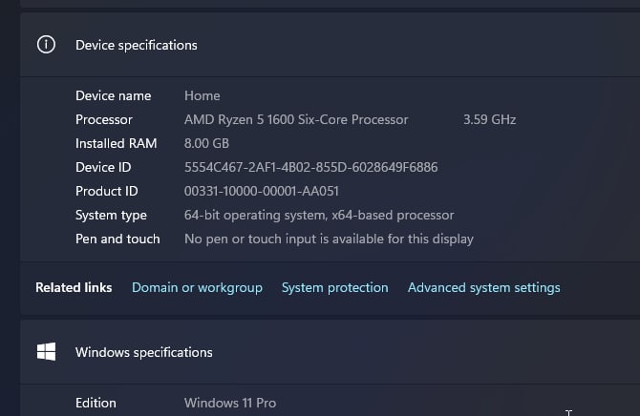Click the device name value "Home"
Viewport: 640px width, 416px height.
coord(203,95)
